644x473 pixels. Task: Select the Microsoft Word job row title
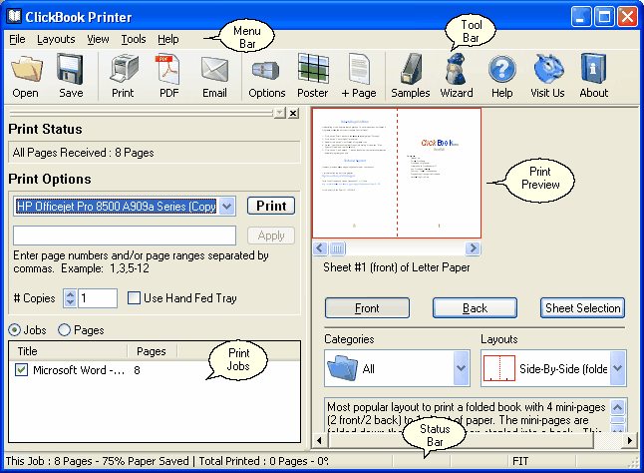(x=79, y=370)
